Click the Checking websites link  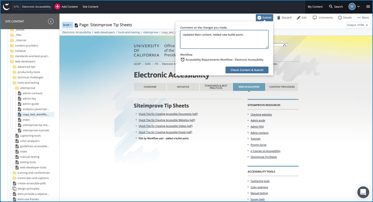tap(261, 114)
